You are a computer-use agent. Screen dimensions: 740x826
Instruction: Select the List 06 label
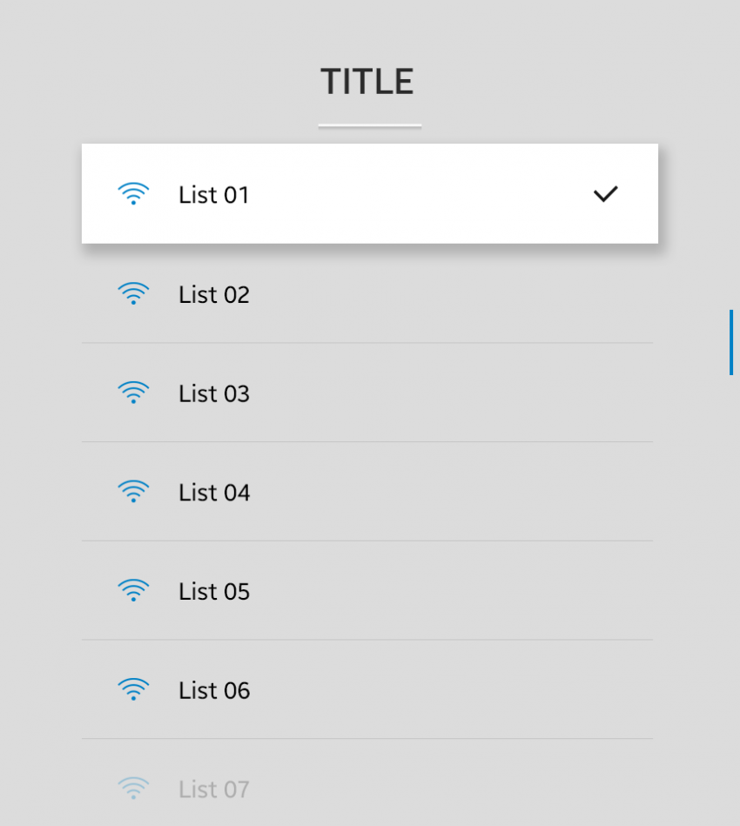[x=214, y=691]
